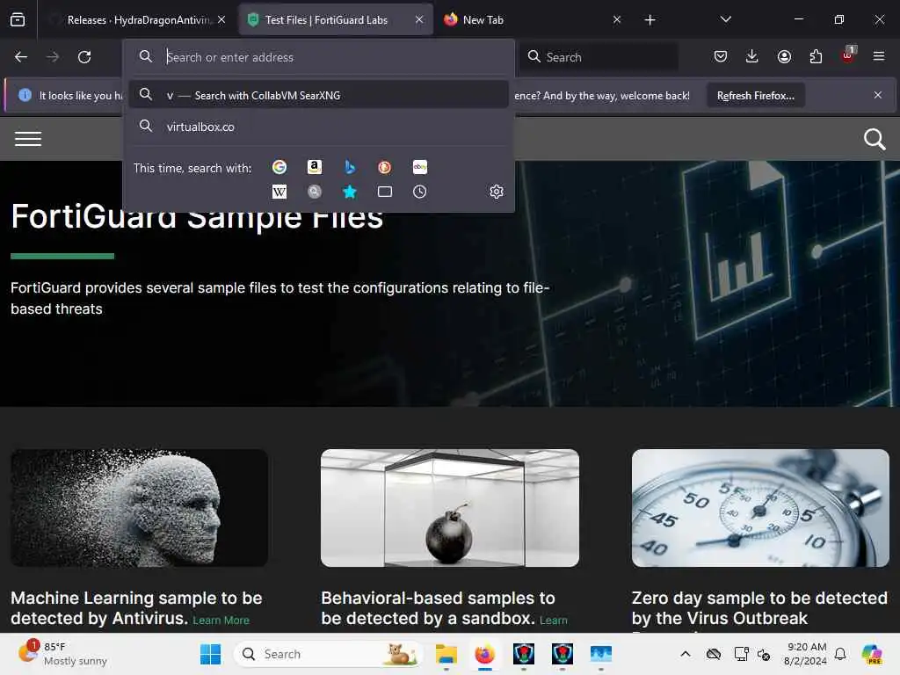Open the Copilot preview icon in taskbar
Screen dimensions: 900x675
coord(872,654)
